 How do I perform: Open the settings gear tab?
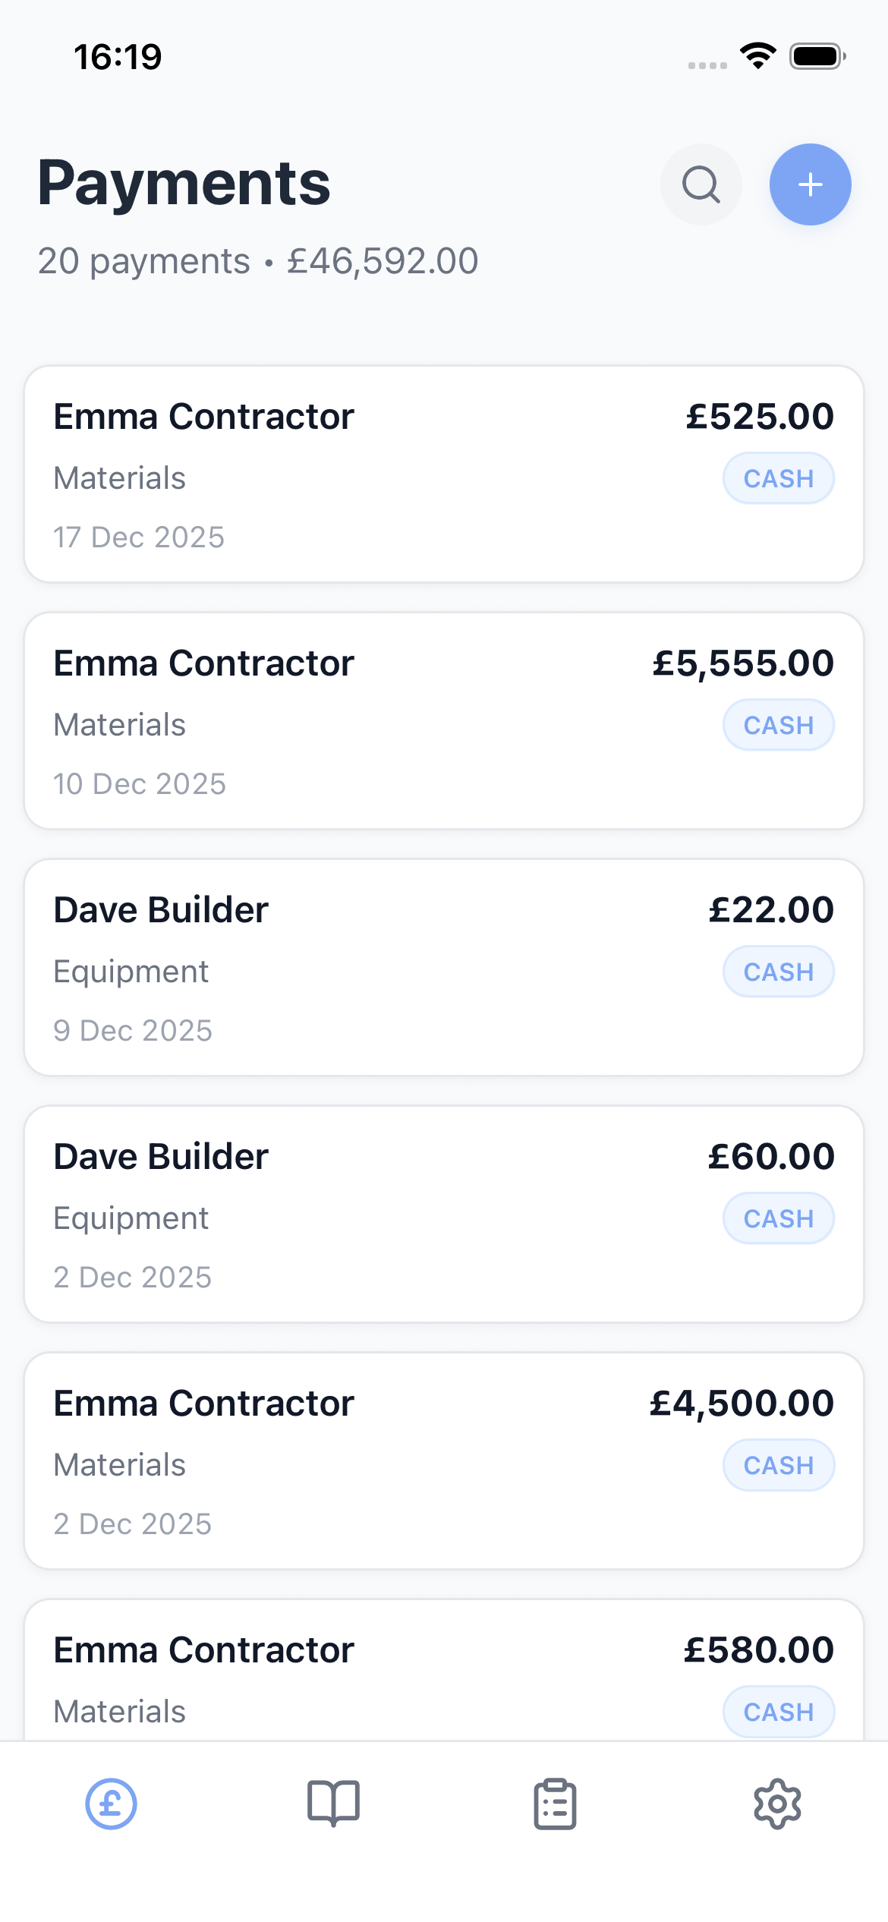(x=777, y=1804)
